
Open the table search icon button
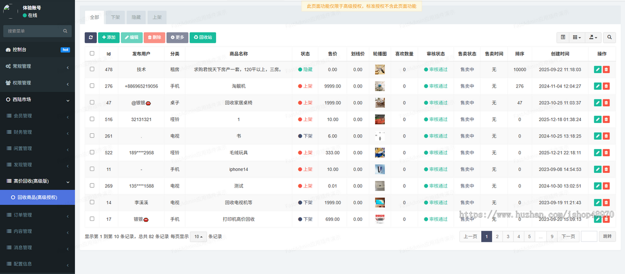pos(609,38)
